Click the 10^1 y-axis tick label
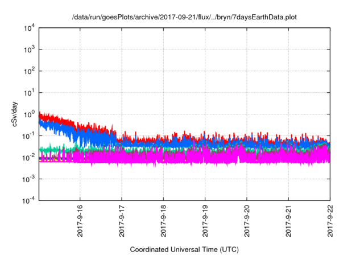This screenshot has width=364, height=255. 29,93
